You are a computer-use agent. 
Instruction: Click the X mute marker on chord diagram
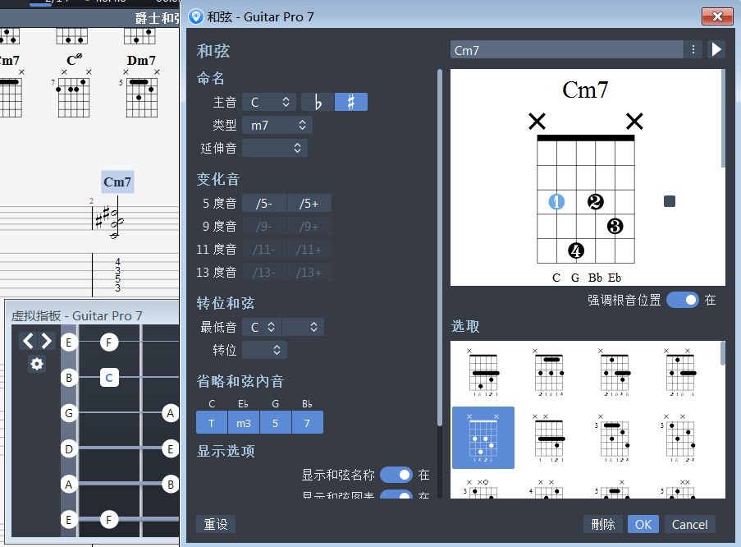coord(537,121)
